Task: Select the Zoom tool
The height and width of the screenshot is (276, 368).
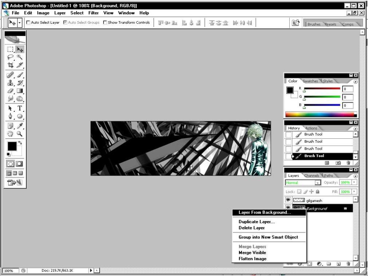Action: pos(20,134)
